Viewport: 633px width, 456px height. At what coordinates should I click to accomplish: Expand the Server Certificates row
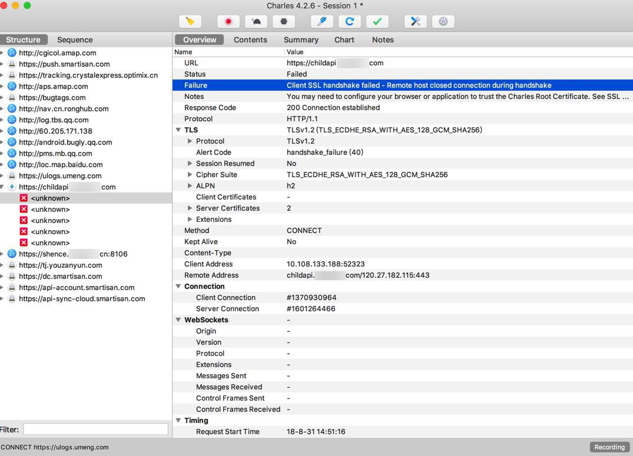(x=190, y=208)
